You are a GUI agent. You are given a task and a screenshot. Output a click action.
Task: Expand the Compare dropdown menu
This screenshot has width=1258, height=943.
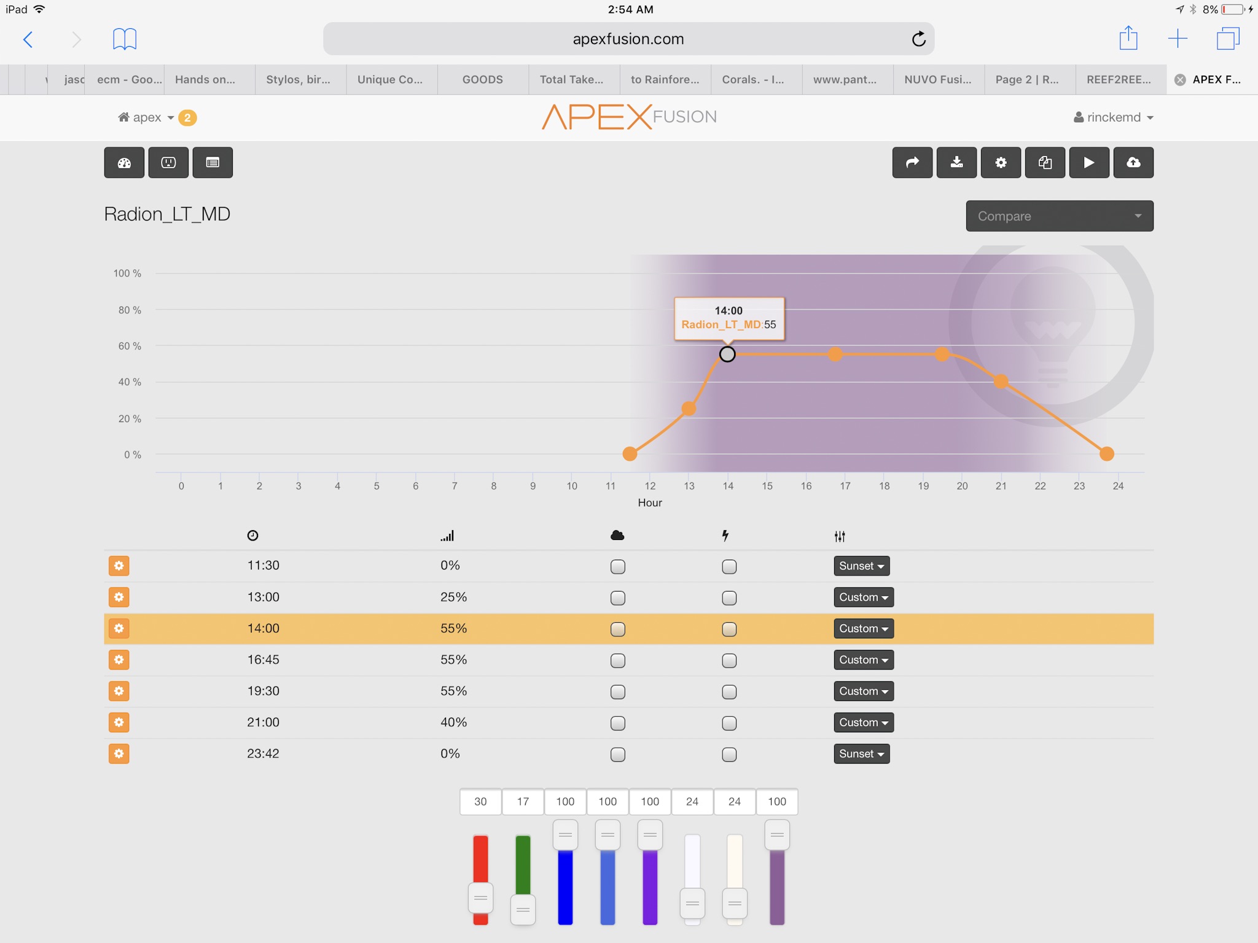click(1059, 216)
